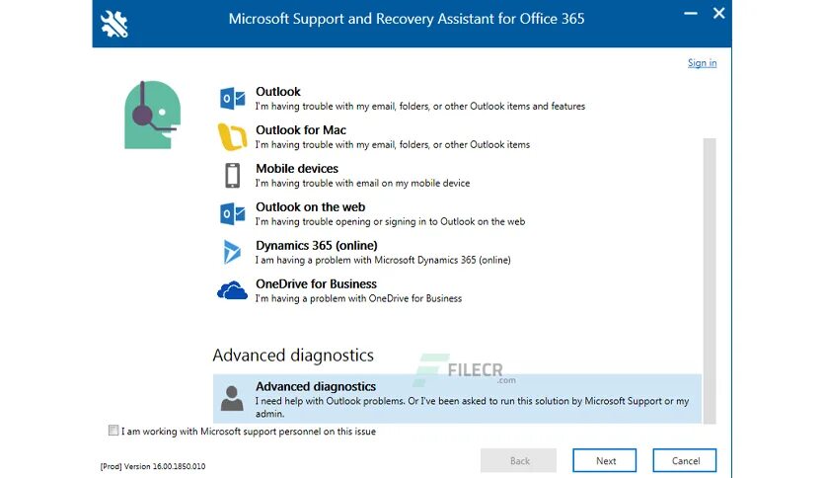Choose the Outlook on the web icon
825x478 pixels.
232,213
